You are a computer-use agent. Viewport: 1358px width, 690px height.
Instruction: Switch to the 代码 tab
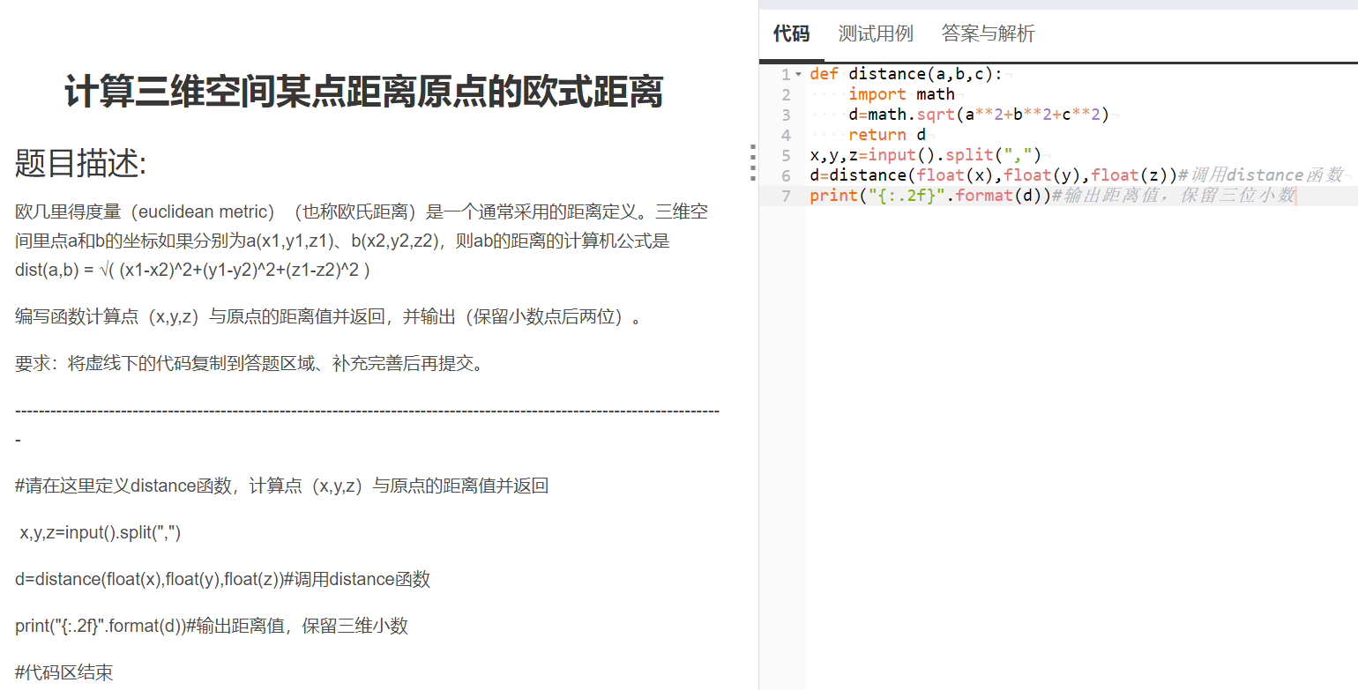(x=791, y=34)
